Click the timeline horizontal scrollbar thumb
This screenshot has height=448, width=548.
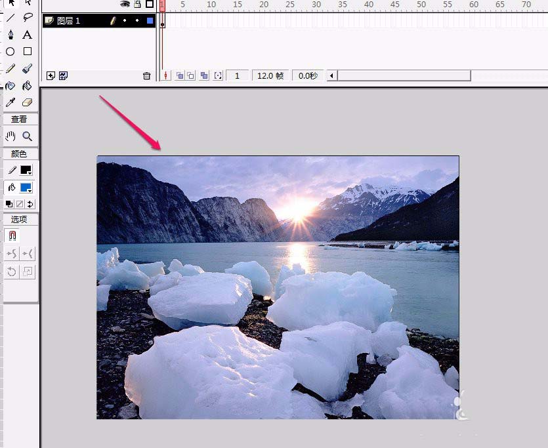[x=404, y=75]
